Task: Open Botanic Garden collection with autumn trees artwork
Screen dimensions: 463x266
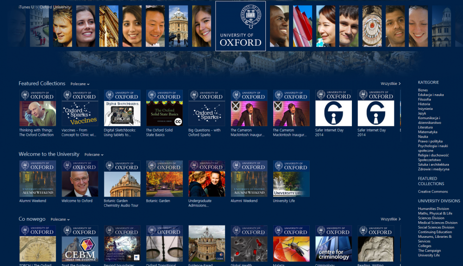Action: [x=164, y=179]
